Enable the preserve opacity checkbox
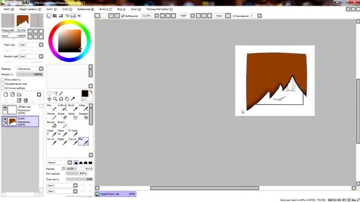The height and width of the screenshot is (202, 360). 3,80
